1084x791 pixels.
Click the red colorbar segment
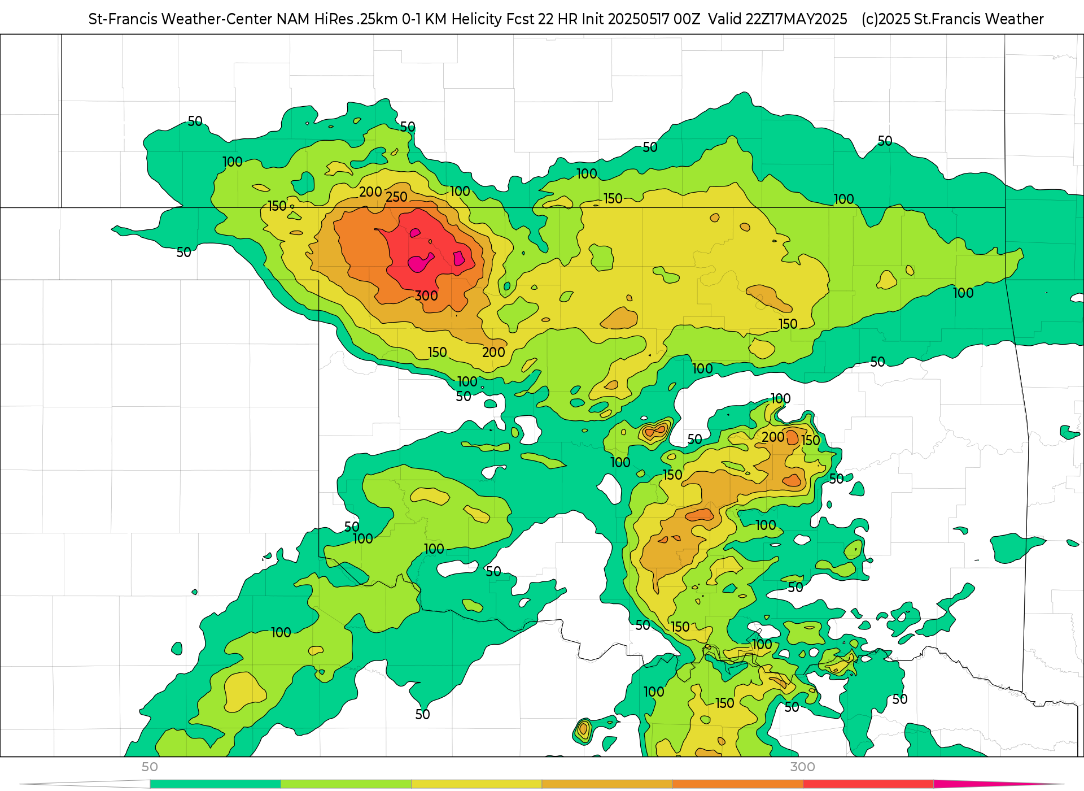click(868, 784)
